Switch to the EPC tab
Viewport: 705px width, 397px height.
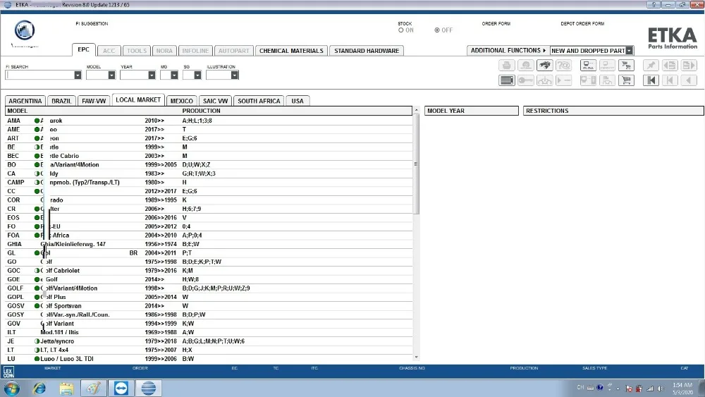[x=84, y=49]
